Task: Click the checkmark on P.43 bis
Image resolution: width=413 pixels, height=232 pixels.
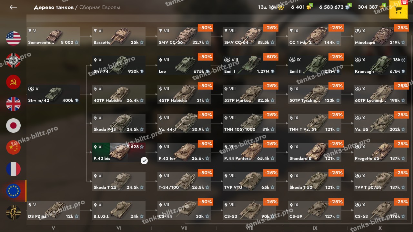Action: [144, 160]
